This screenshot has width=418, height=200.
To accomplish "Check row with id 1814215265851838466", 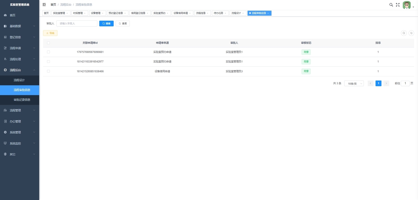I will 48,71.
